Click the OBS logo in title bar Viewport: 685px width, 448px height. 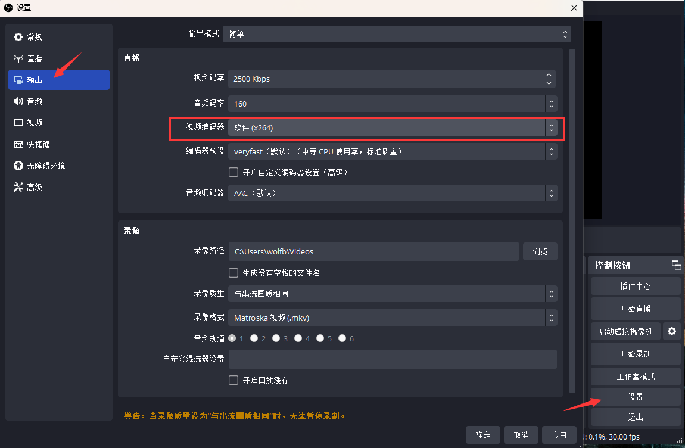8,7
